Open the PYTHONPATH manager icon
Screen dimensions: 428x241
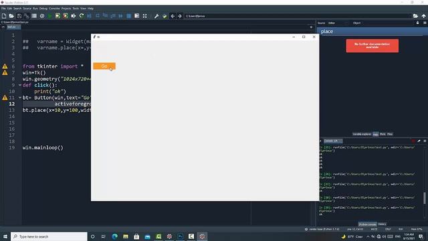click(165, 16)
